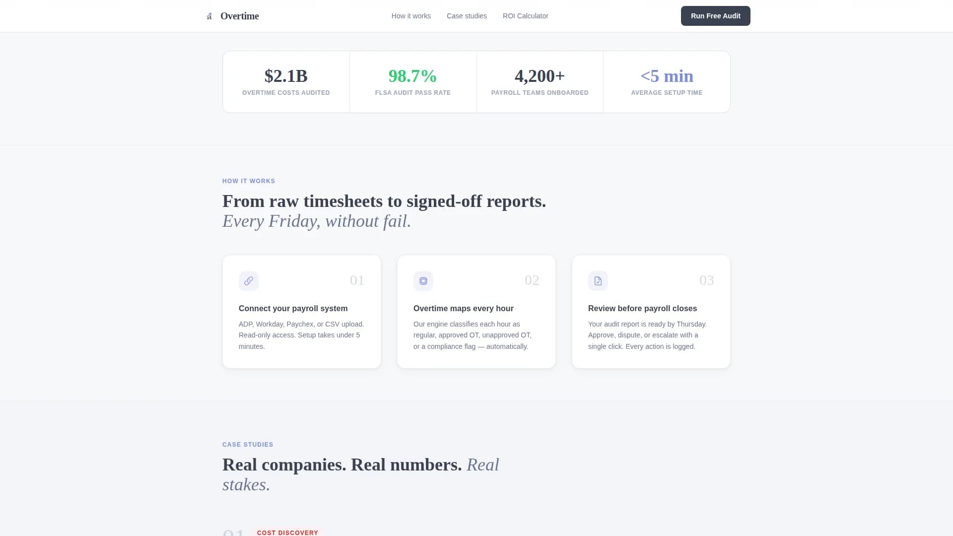
Task: Click the document check icon in step 03 card
Action: point(598,281)
